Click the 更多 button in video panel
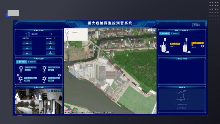This screenshot has width=220, height=124. [x=60, y=91]
